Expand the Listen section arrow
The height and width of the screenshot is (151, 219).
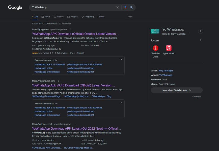201,41
